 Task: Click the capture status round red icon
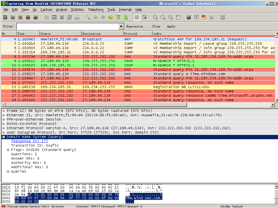(x=3, y=206)
